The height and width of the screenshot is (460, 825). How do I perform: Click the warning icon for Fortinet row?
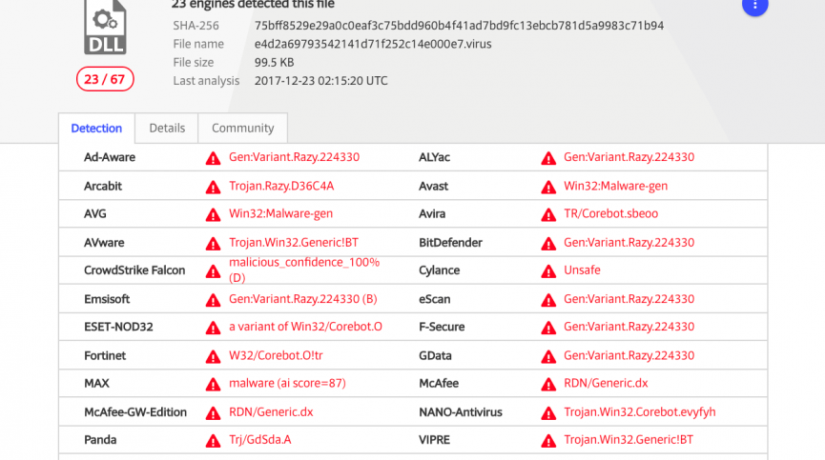coord(213,356)
